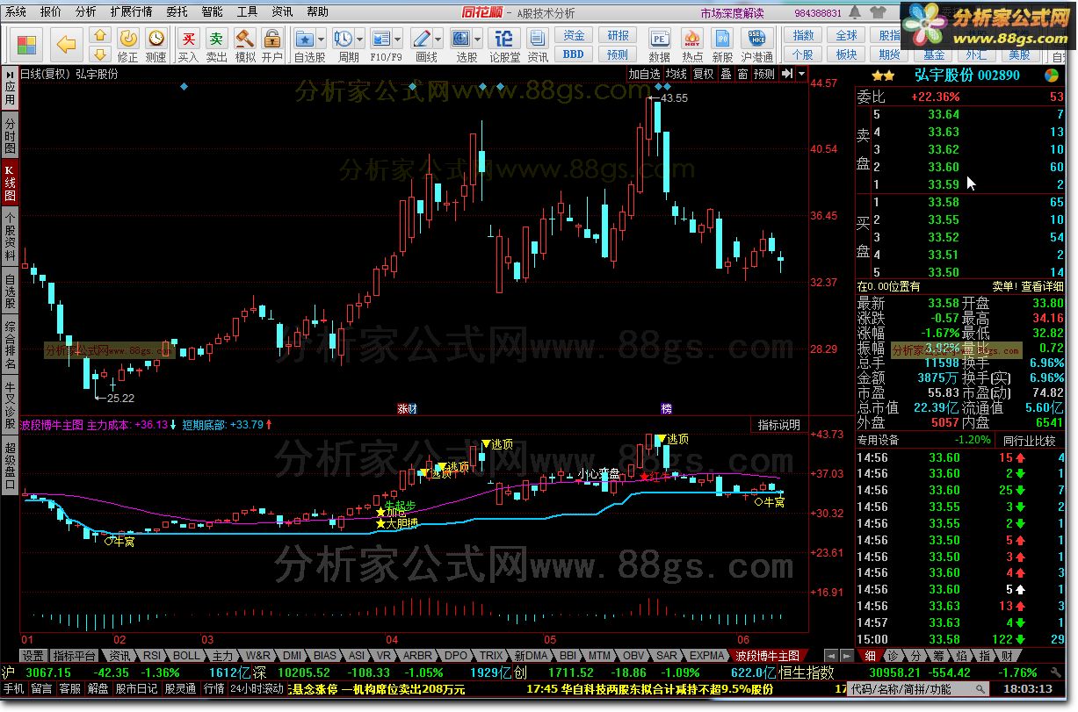Screen dimensions: 1078x712
Task: Click the F10/F9 info icon
Action: [x=380, y=40]
